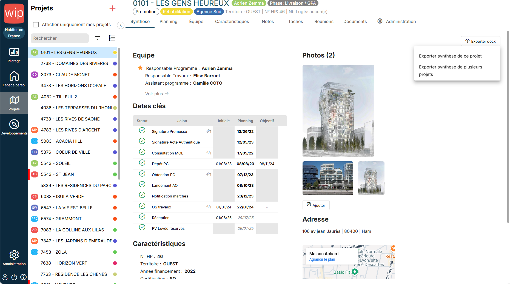Select project 6547 - LA VIE EST BELLE
The width and height of the screenshot is (510, 284).
(73, 208)
